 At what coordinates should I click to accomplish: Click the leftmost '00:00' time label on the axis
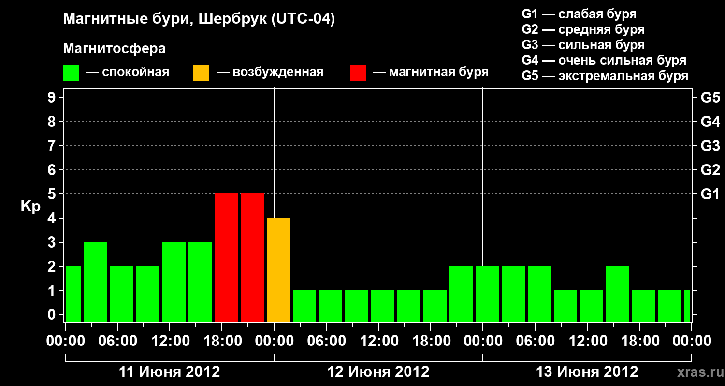65,341
